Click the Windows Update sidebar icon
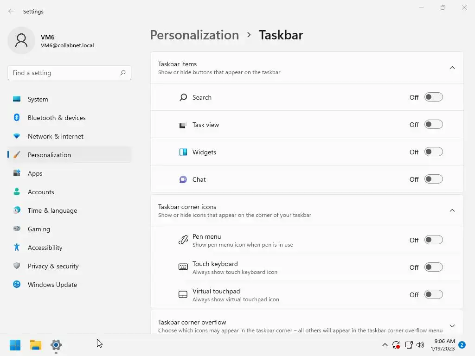The image size is (475, 356). [17, 285]
